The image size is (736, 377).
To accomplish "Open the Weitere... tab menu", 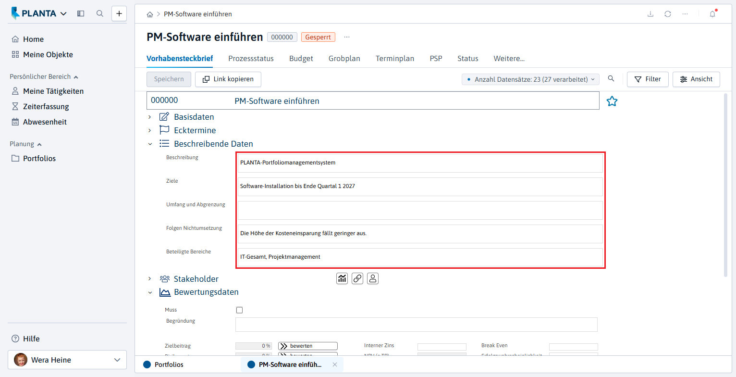I will (x=509, y=59).
